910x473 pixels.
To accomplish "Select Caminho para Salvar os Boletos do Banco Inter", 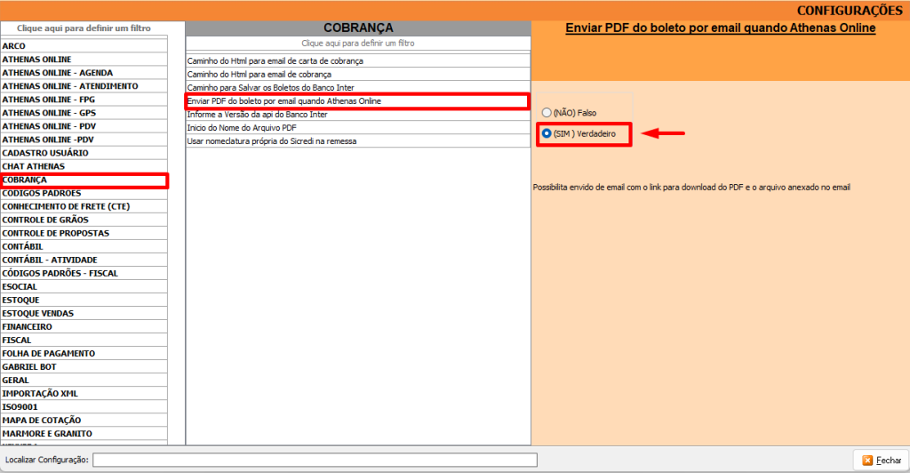I will click(358, 88).
